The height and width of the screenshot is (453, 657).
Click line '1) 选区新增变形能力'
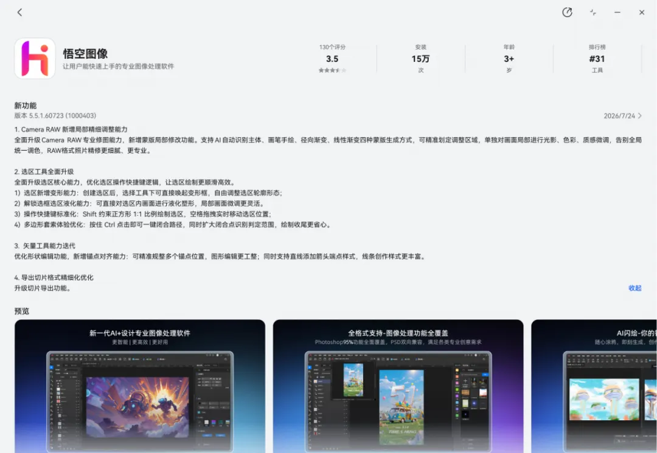tap(148, 193)
